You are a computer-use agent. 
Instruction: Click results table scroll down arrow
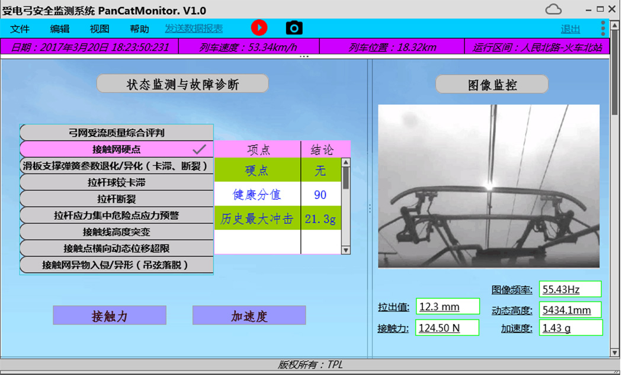(x=346, y=250)
